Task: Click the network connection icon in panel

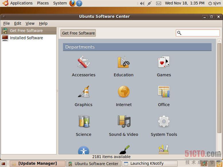Action: click(x=149, y=3)
